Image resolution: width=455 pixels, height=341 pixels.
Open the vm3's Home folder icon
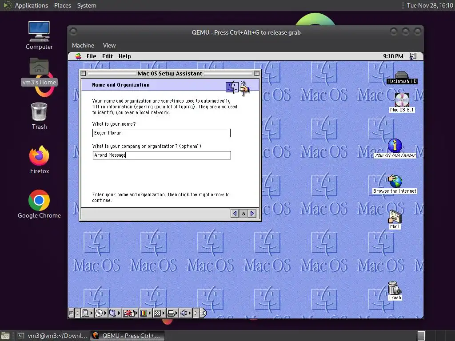pos(39,71)
